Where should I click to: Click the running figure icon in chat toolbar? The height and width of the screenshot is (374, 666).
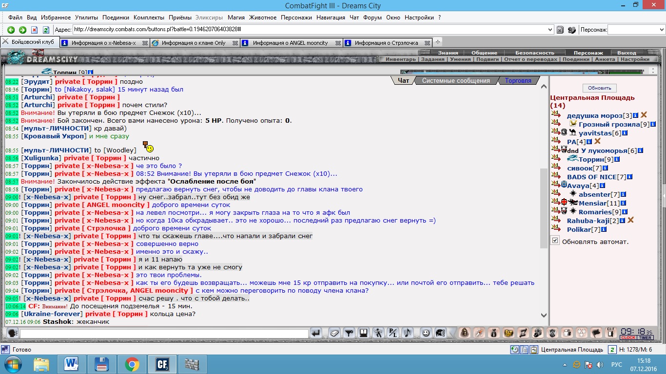[378, 334]
